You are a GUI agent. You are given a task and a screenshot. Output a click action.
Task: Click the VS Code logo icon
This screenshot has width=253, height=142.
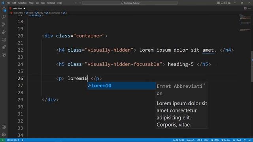coord(3,3)
